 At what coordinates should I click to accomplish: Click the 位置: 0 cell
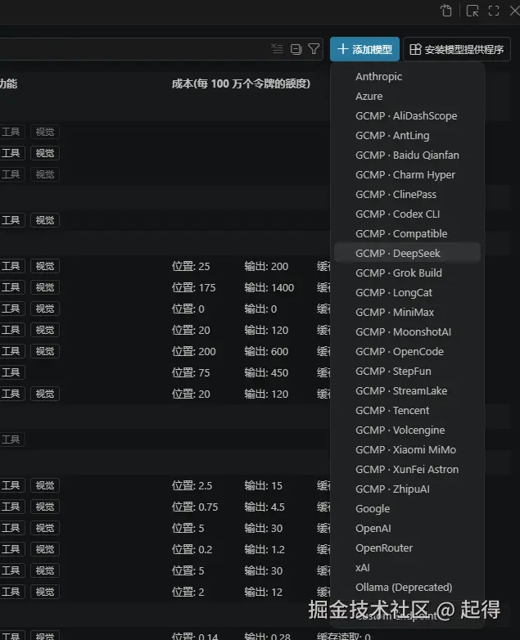point(188,309)
